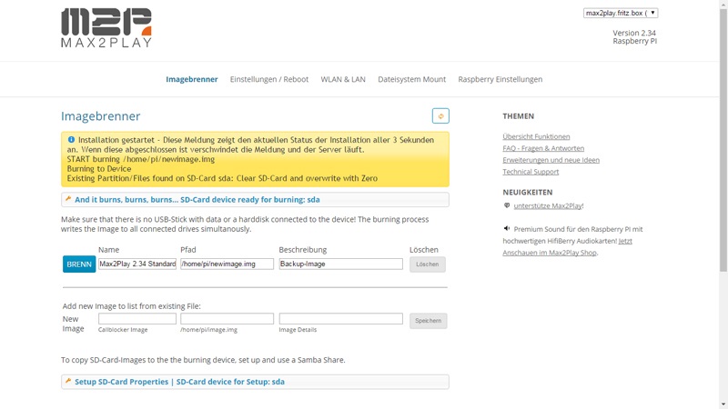The image size is (728, 409).
Task: Click Beschreibung field Backup-Image
Action: [x=340, y=264]
